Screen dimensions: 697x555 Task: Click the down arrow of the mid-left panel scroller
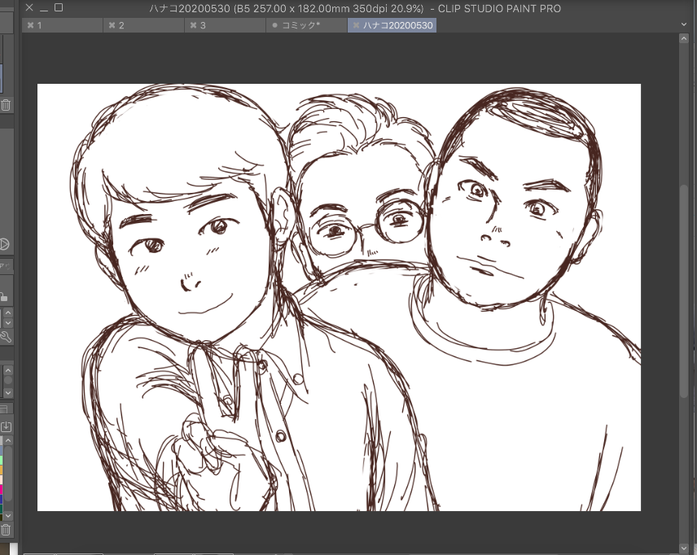click(8, 392)
